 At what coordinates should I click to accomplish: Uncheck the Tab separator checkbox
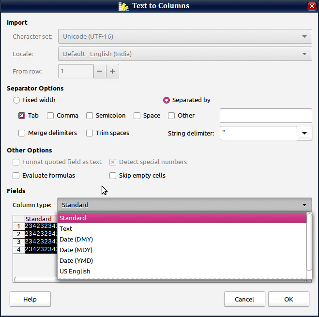tap(22, 116)
